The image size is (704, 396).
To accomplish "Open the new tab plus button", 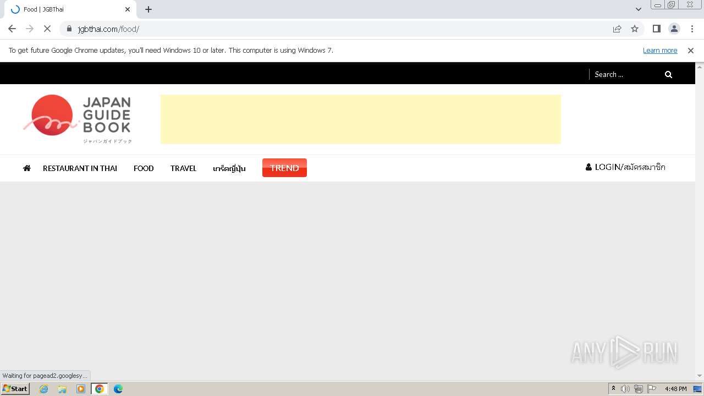I will pyautogui.click(x=148, y=9).
